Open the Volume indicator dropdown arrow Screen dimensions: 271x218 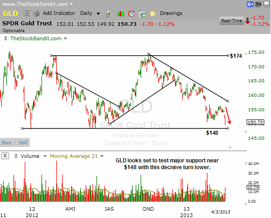pos(44,156)
